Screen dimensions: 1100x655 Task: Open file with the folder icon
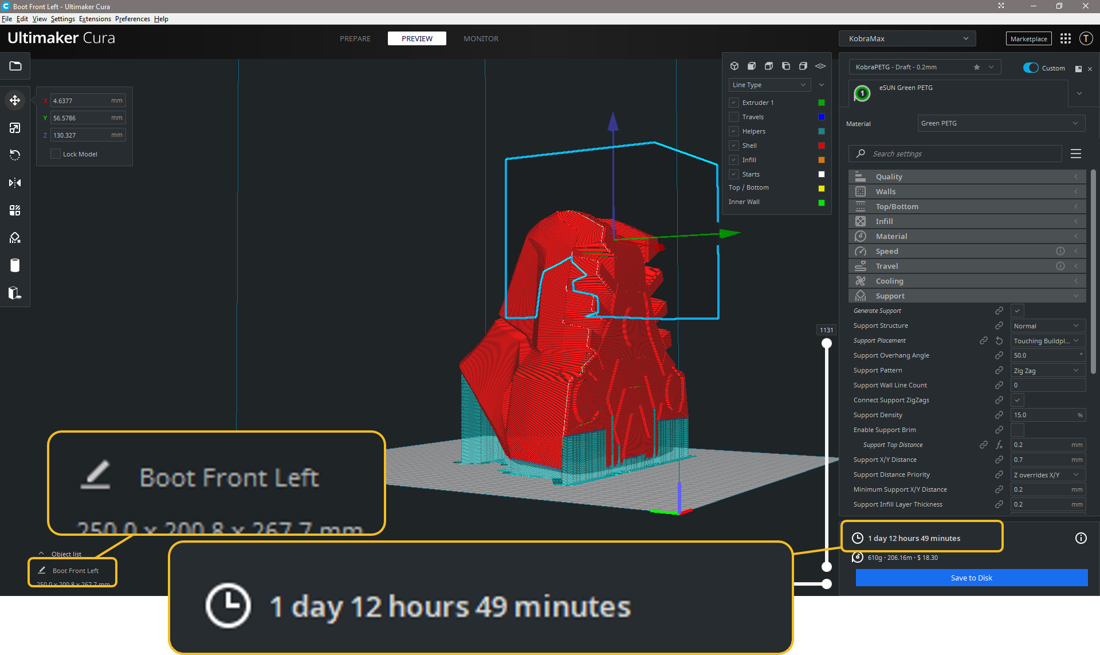coord(15,66)
